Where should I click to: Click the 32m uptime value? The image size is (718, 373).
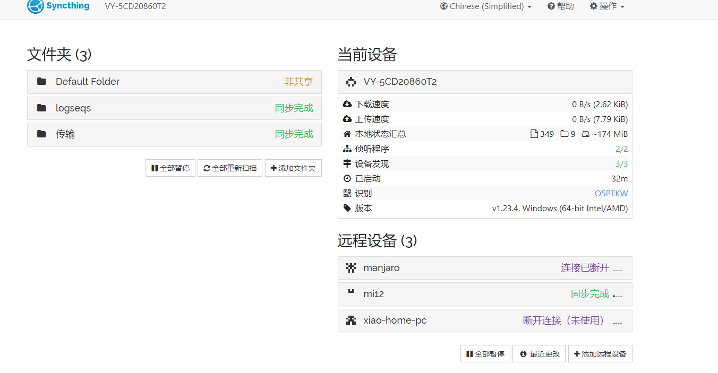(620, 178)
